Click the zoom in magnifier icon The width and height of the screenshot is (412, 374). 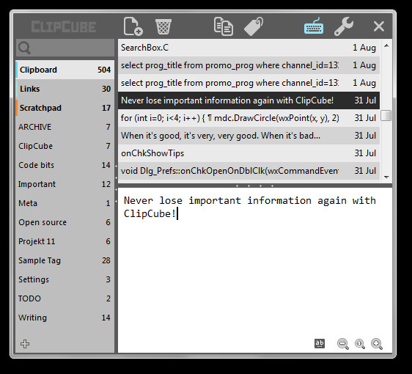click(x=377, y=344)
